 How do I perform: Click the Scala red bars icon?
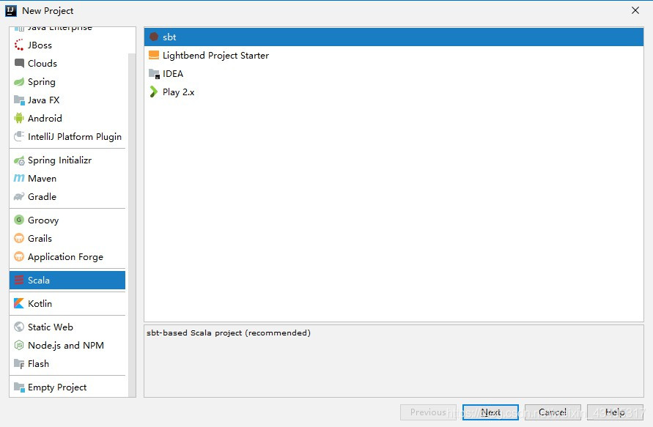click(x=19, y=280)
